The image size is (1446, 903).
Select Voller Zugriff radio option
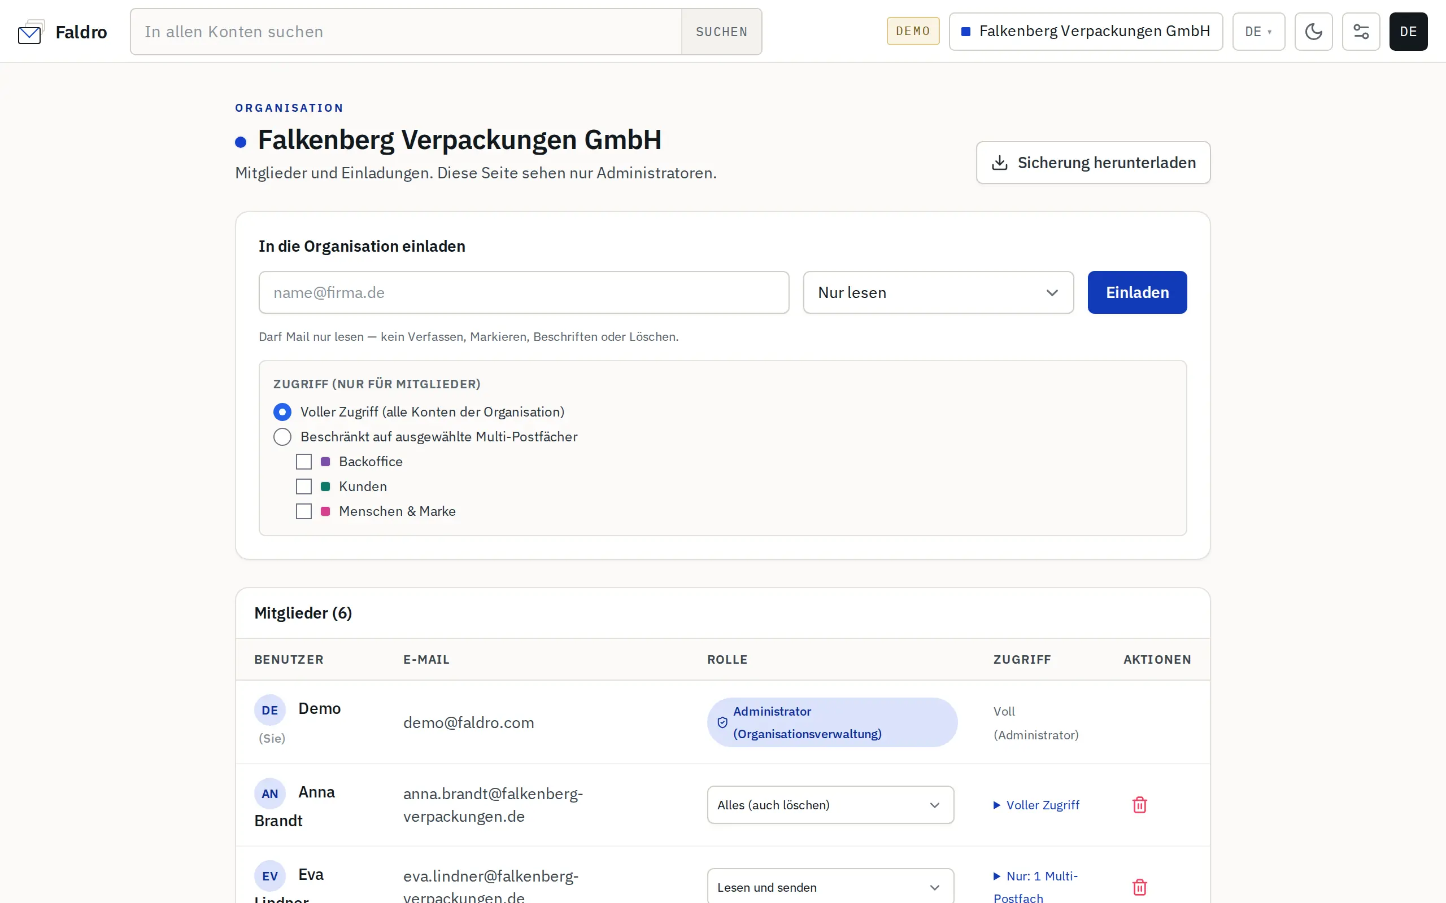tap(282, 412)
